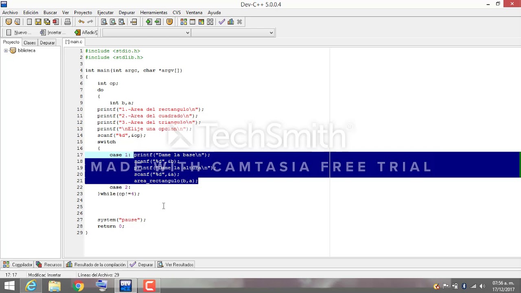Open the Edición menu
This screenshot has height=293, width=521.
tap(31, 13)
